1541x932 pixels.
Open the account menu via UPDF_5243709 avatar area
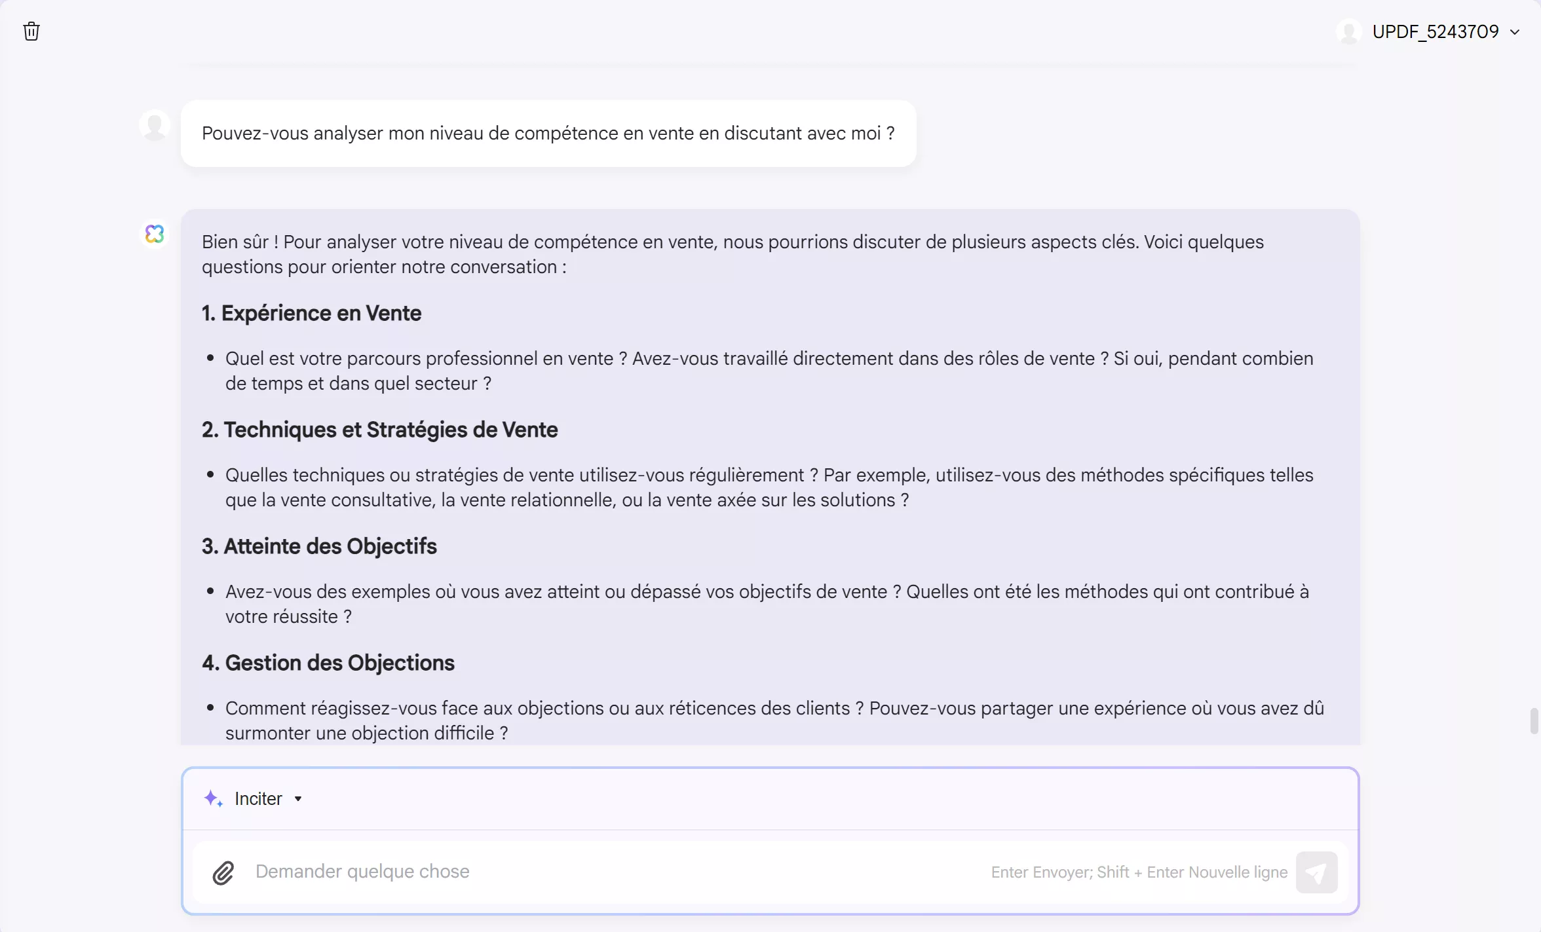tap(1349, 31)
